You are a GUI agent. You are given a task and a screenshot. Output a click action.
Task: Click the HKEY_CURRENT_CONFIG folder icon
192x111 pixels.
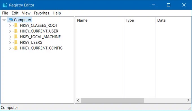click(x=16, y=48)
